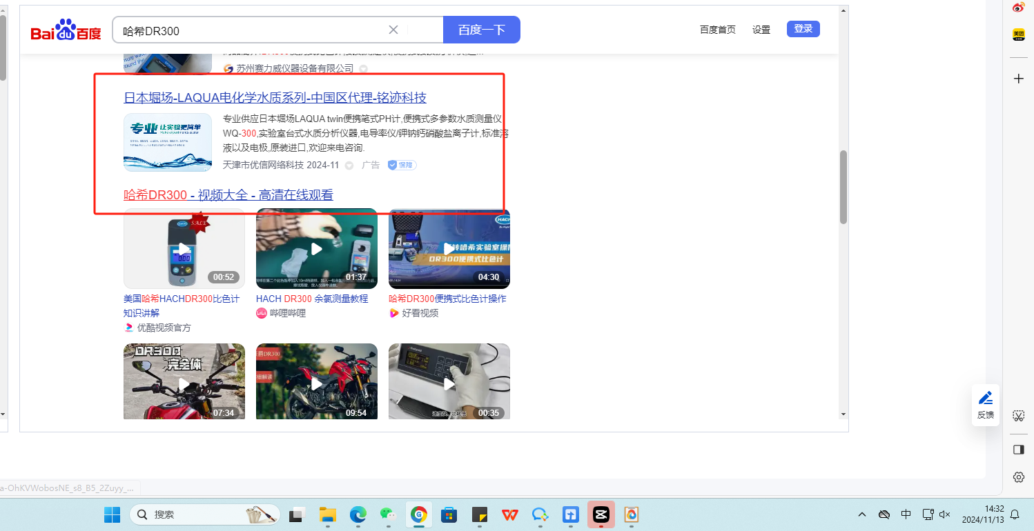
Task: Play the 01:37 余氯测量教程 video
Action: (x=317, y=248)
